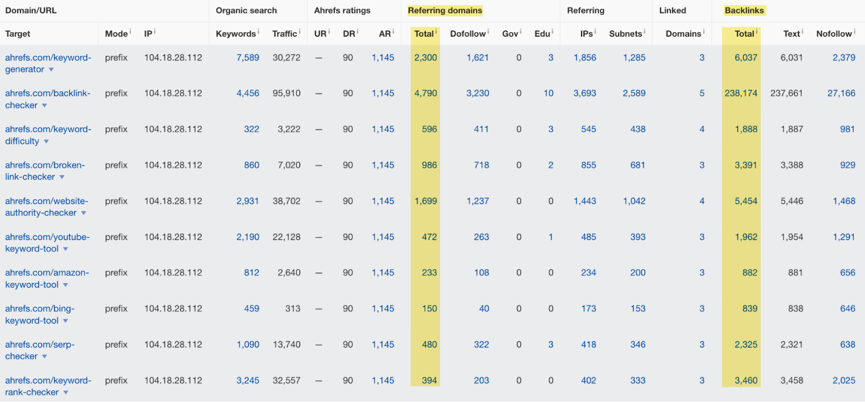Click the info icon beside Subnets header
The height and width of the screenshot is (402, 865).
pyautogui.click(x=644, y=31)
